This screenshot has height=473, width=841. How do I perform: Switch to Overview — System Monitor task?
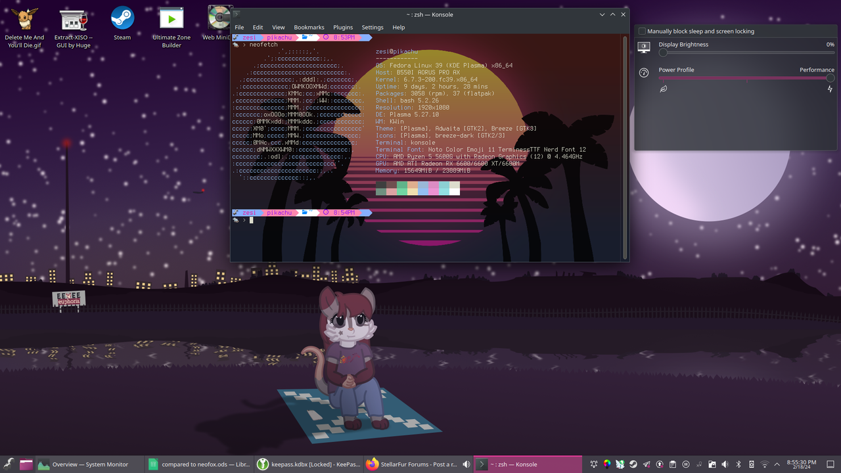point(89,464)
